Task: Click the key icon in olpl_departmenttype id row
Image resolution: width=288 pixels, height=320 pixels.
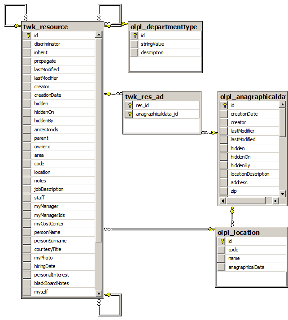Action: [x=134, y=35]
